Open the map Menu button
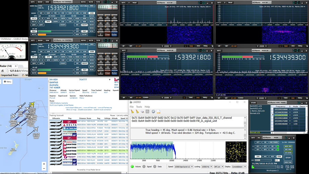 pos(8,82)
